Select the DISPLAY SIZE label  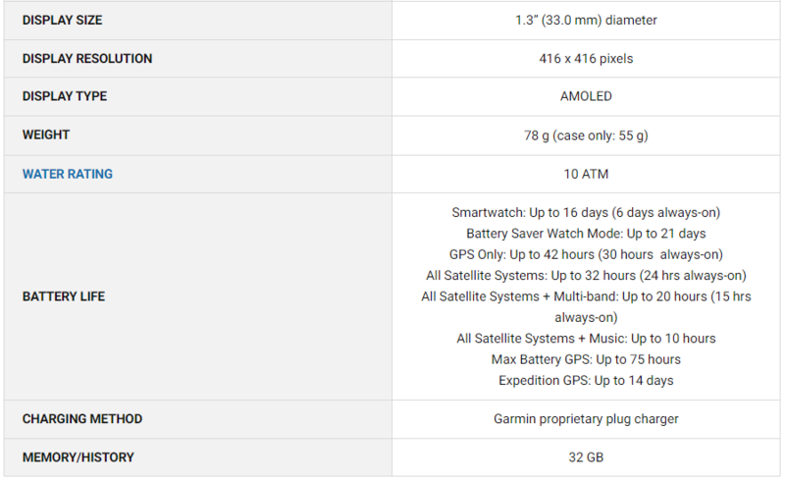(x=62, y=20)
